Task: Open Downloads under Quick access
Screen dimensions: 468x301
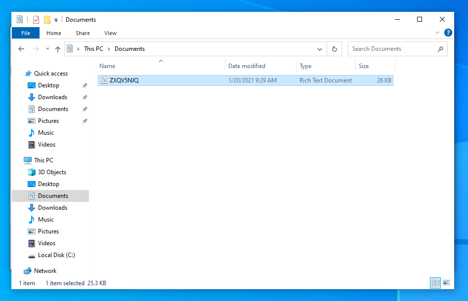Action: 52,97
